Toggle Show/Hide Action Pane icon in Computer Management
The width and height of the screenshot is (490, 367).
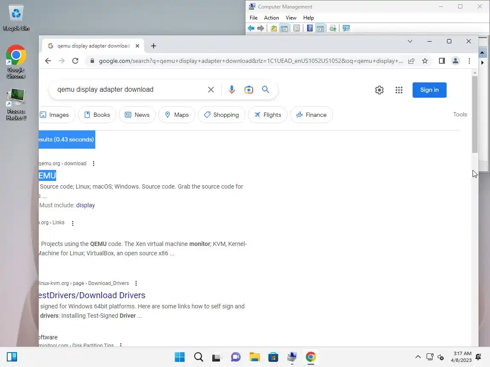320,28
